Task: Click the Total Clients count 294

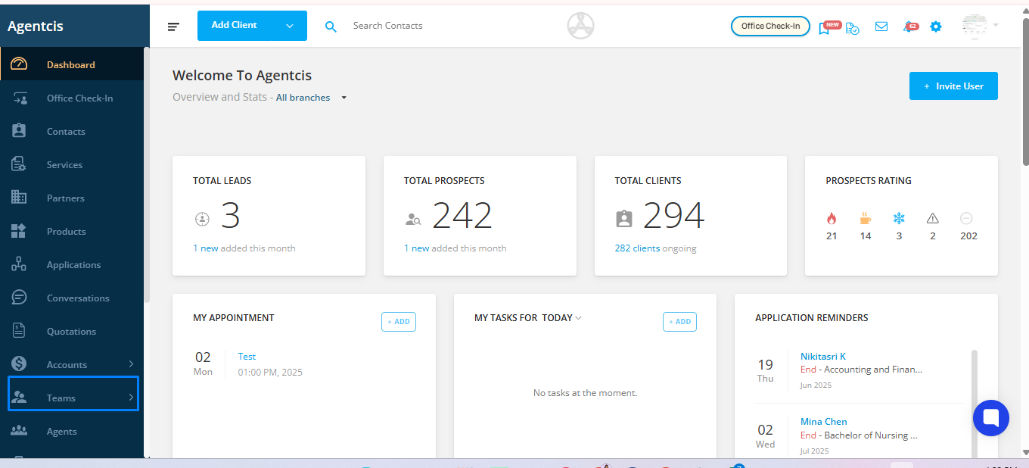Action: tap(673, 217)
